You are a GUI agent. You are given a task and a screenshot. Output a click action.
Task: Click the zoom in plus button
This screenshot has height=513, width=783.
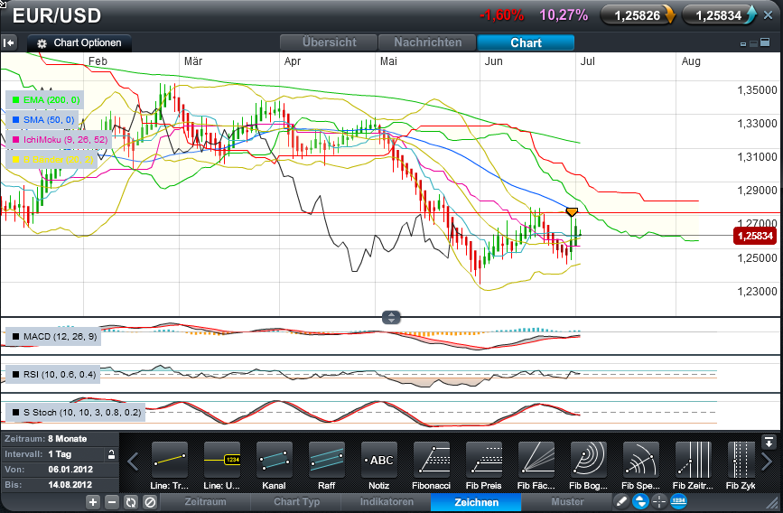pyautogui.click(x=93, y=502)
